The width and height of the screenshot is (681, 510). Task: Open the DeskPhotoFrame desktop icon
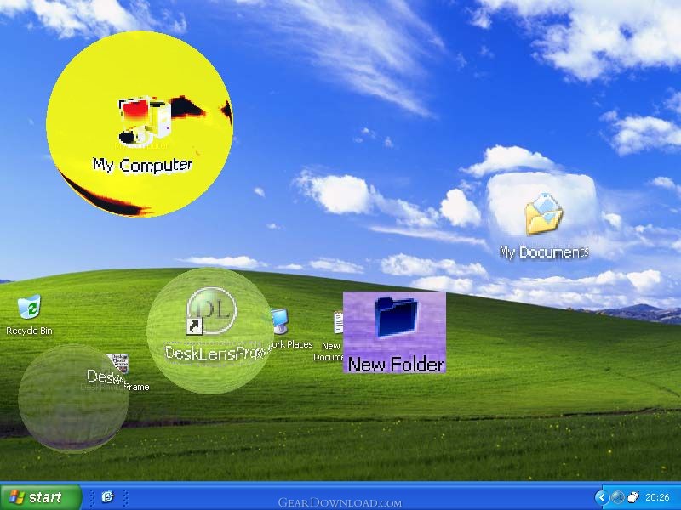point(117,364)
